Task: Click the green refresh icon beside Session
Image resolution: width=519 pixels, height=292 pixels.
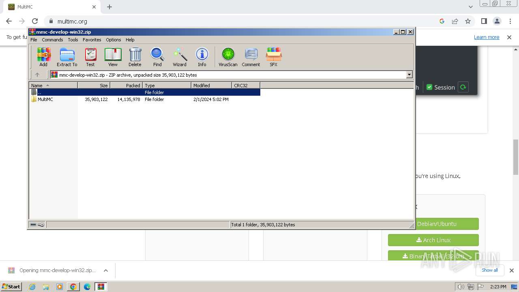Action: point(463,87)
